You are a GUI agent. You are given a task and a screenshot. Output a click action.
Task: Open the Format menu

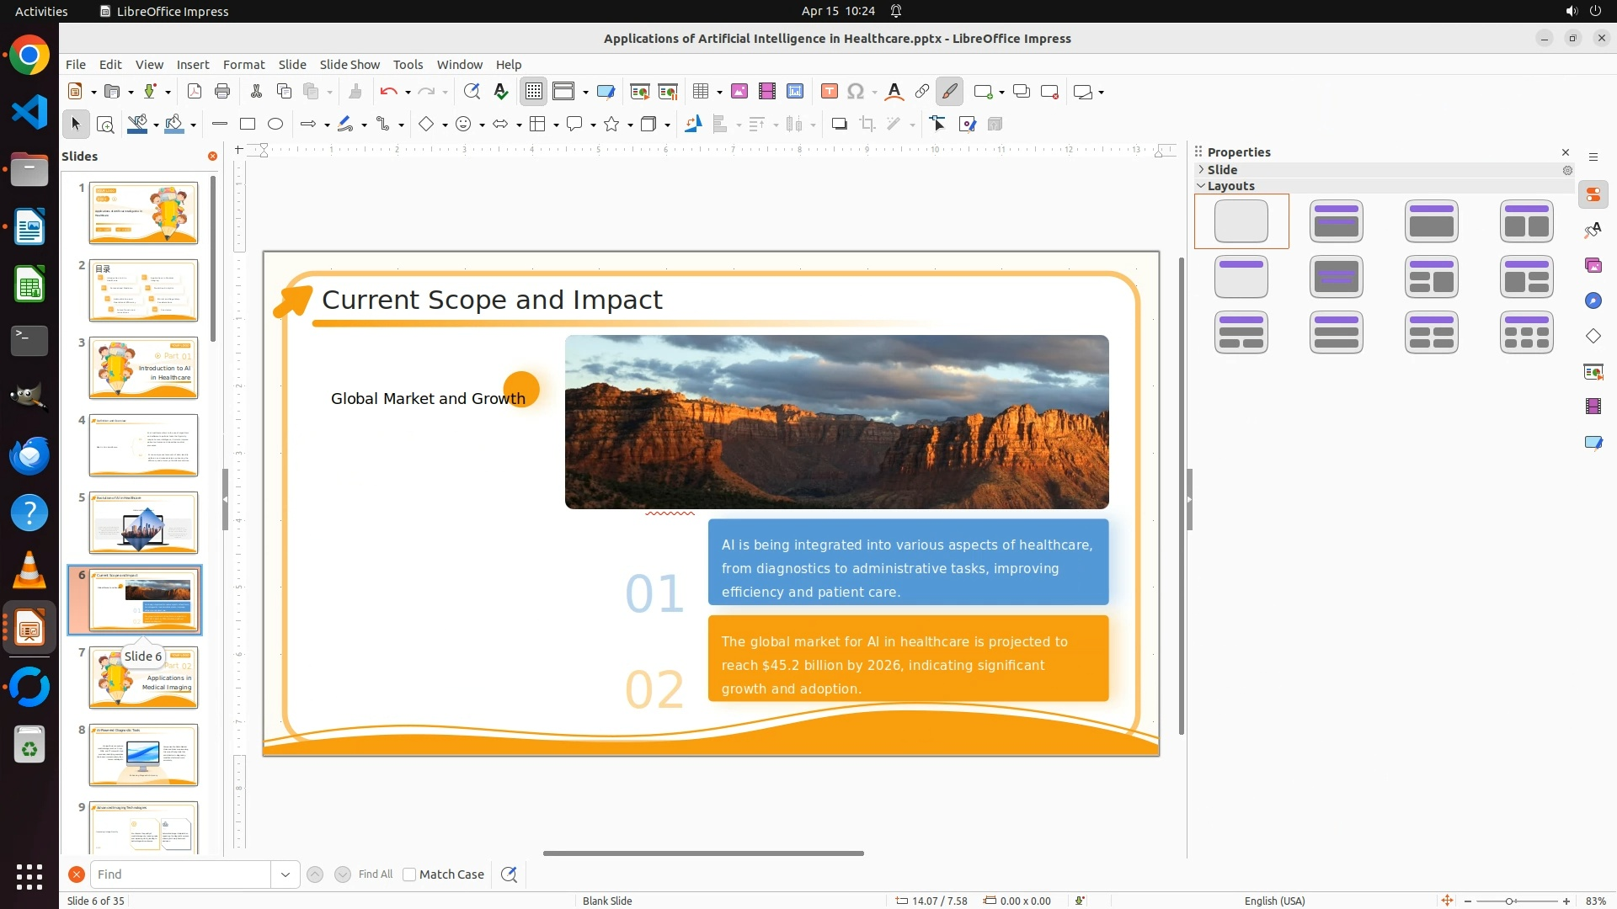point(243,65)
